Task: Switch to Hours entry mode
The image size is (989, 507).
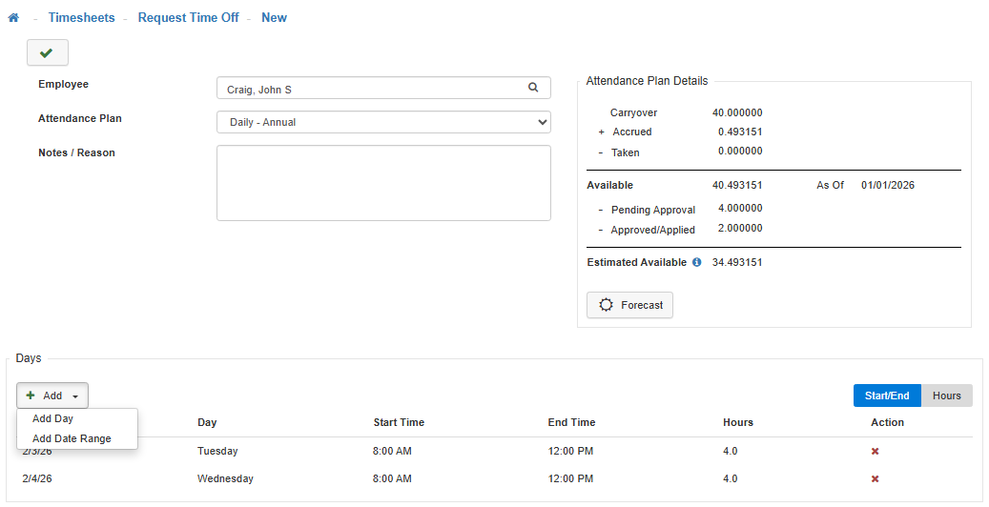Action: click(x=946, y=395)
